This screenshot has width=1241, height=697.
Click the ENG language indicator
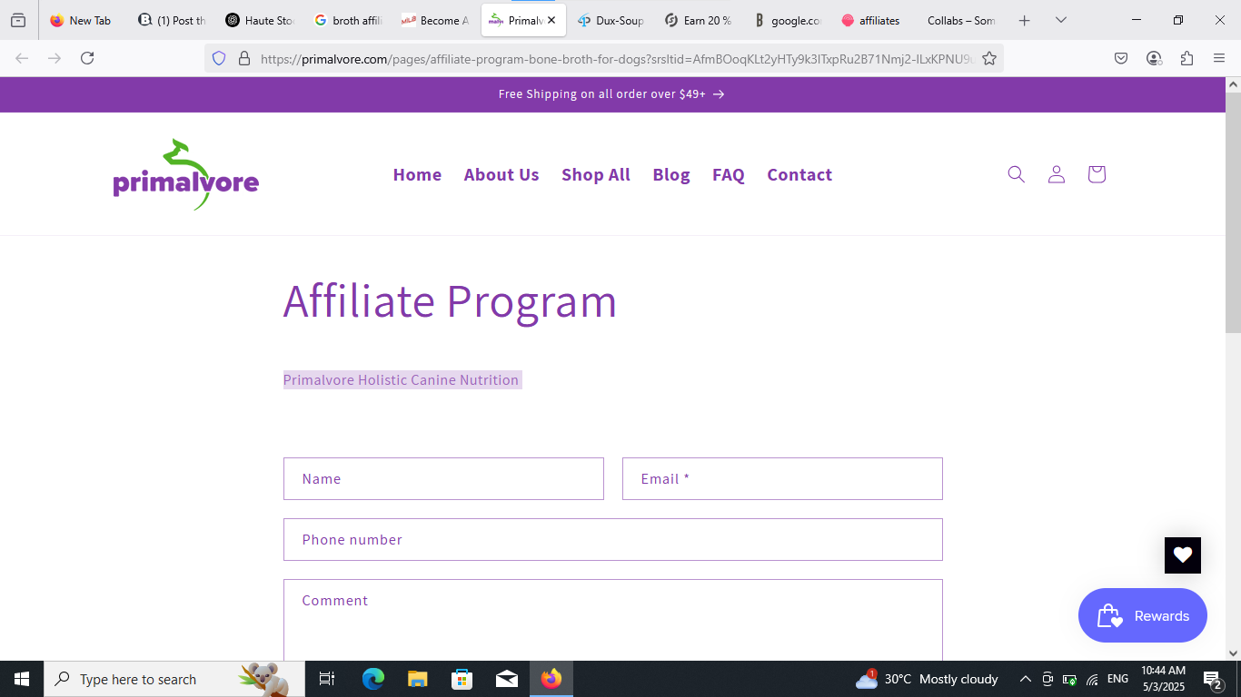1117,679
